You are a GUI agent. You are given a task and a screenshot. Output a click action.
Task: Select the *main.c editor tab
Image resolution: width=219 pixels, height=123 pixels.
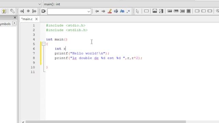pos(27,19)
